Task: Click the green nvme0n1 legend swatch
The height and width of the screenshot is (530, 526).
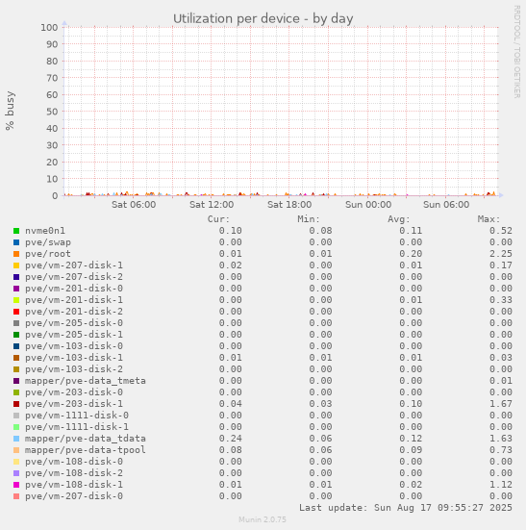Action: point(16,231)
